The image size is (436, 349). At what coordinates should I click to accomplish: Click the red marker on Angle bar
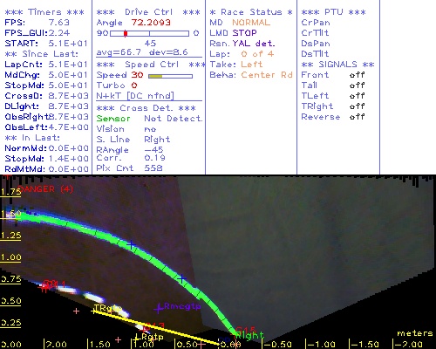126,33
